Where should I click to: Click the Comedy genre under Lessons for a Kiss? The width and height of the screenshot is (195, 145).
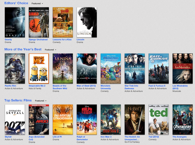click(57, 42)
